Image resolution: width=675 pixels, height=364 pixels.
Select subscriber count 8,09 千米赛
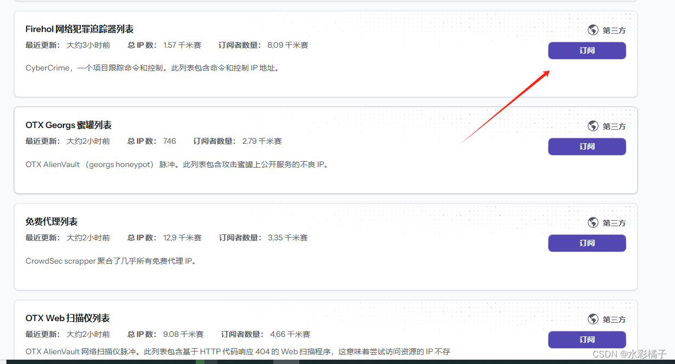click(288, 45)
